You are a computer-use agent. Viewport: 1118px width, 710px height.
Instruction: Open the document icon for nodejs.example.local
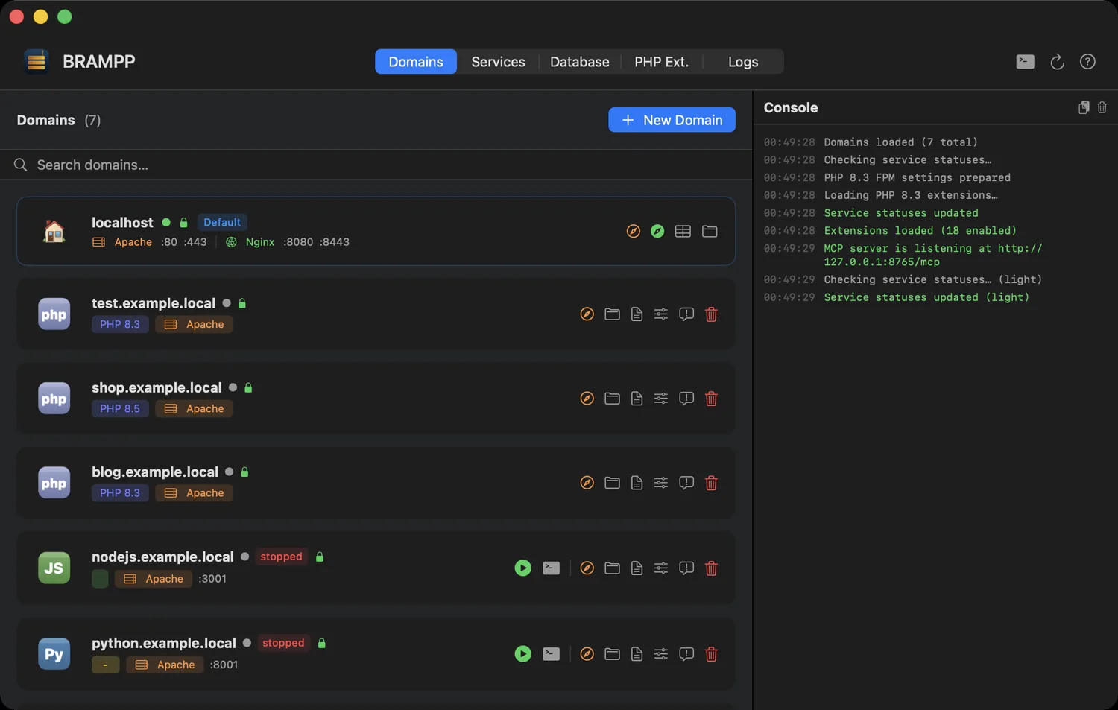(637, 568)
